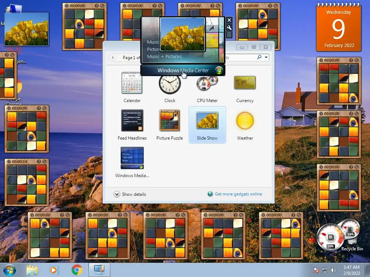Close the gadget gallery window
The height and width of the screenshot is (277, 370).
266,47
